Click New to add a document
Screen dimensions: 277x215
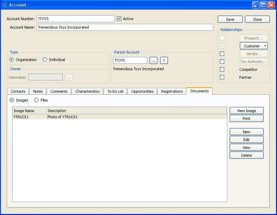click(246, 132)
